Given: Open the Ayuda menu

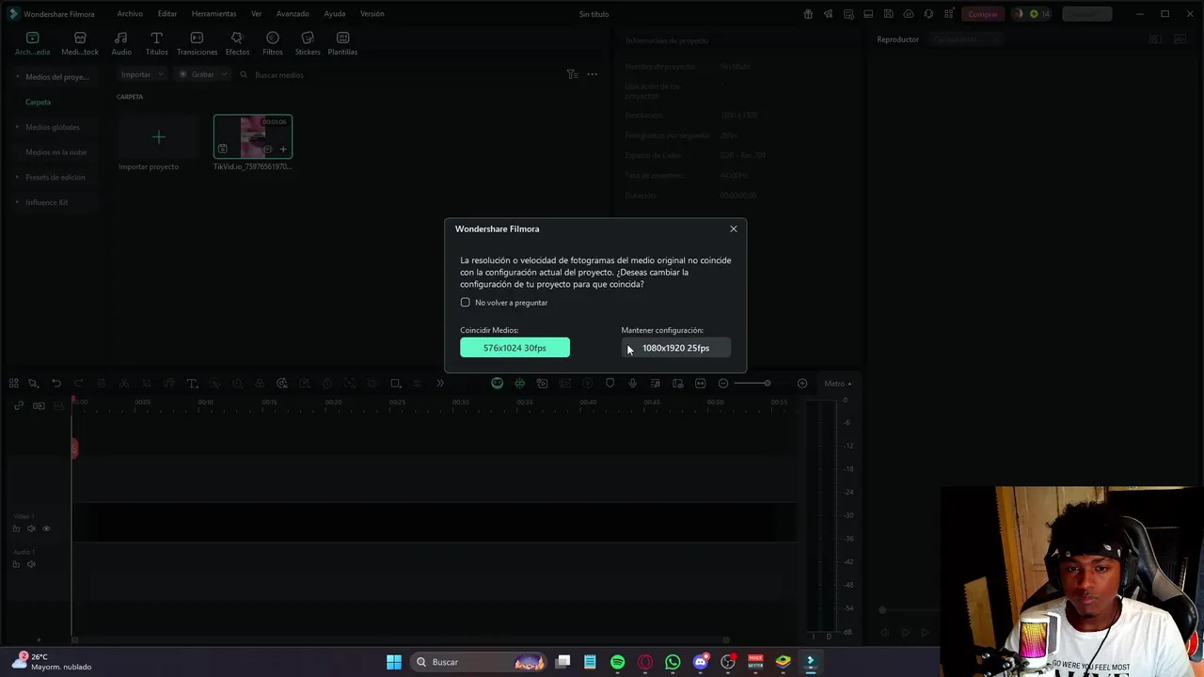Looking at the screenshot, I should 334,14.
